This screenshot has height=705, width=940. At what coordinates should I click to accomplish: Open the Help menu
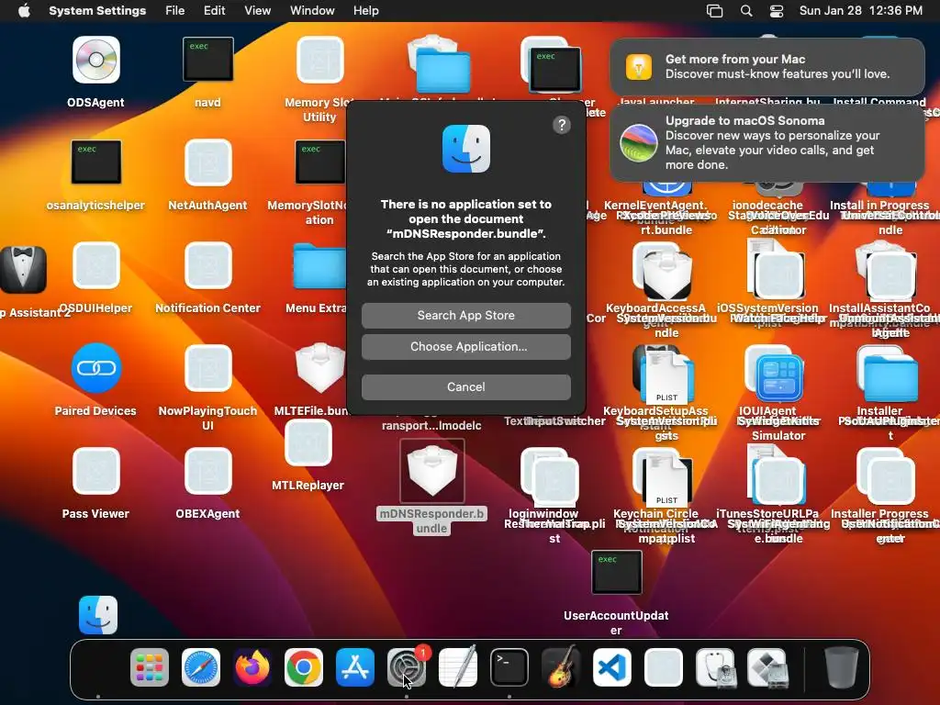point(365,11)
